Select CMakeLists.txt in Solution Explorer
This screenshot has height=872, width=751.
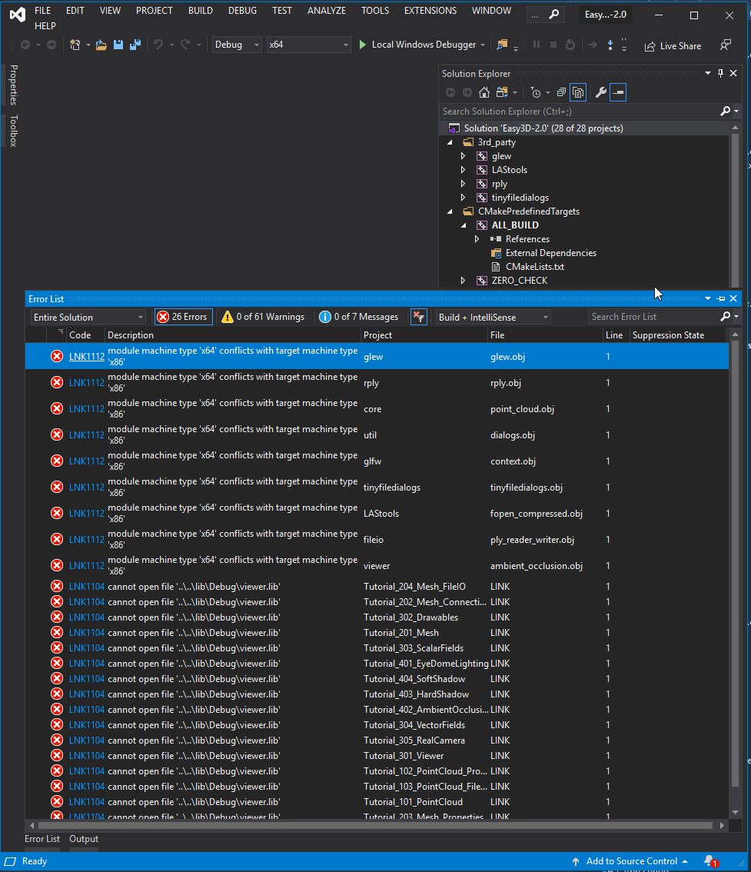coord(534,266)
